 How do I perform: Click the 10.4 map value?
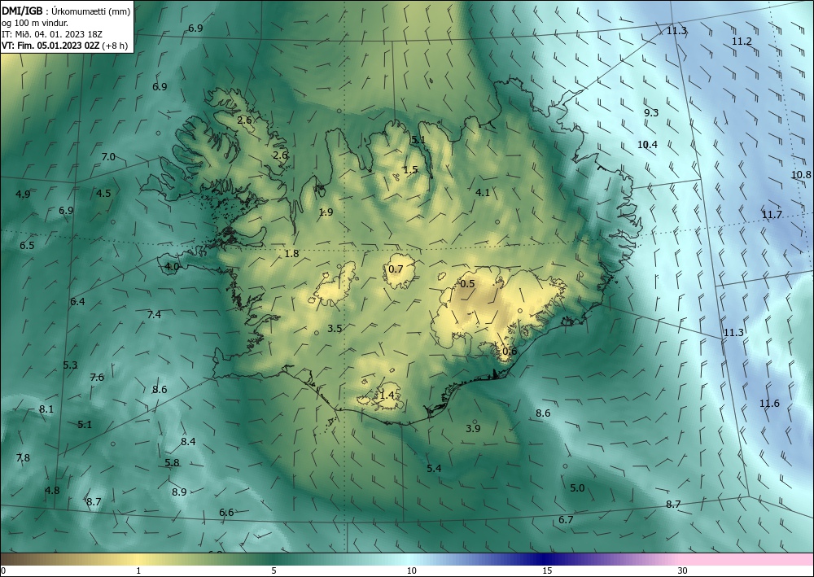(647, 145)
